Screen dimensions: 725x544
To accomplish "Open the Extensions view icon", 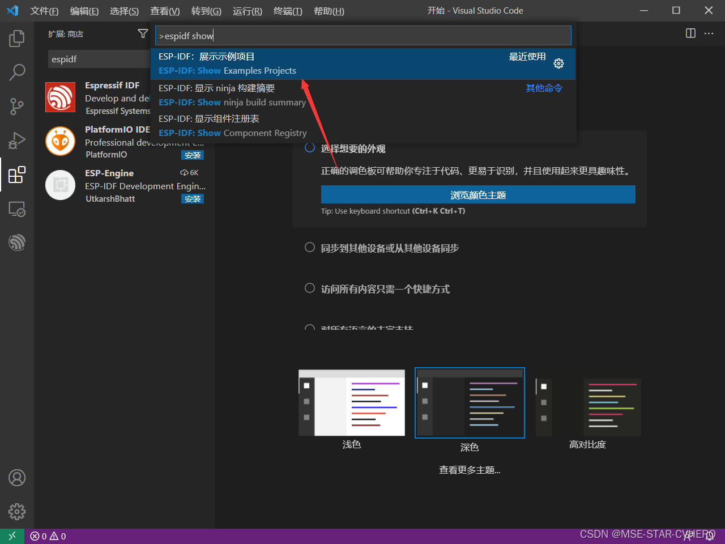I will 17,175.
